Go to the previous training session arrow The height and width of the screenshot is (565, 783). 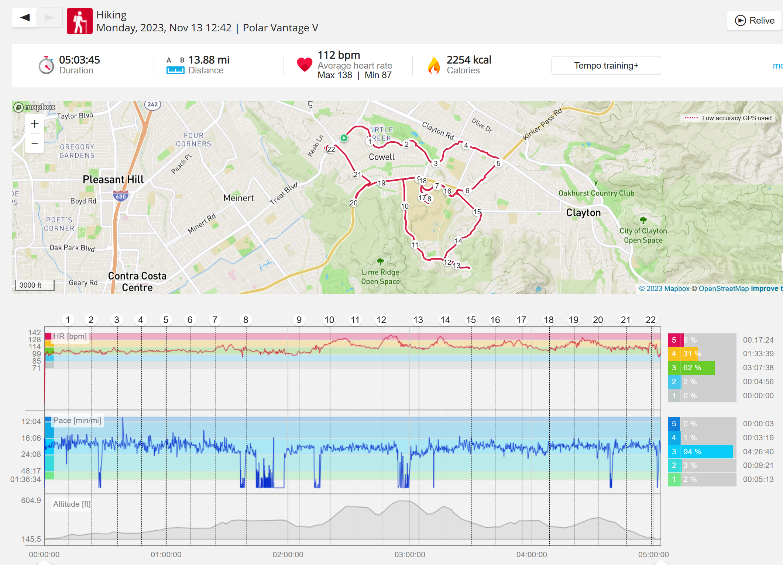pos(25,18)
